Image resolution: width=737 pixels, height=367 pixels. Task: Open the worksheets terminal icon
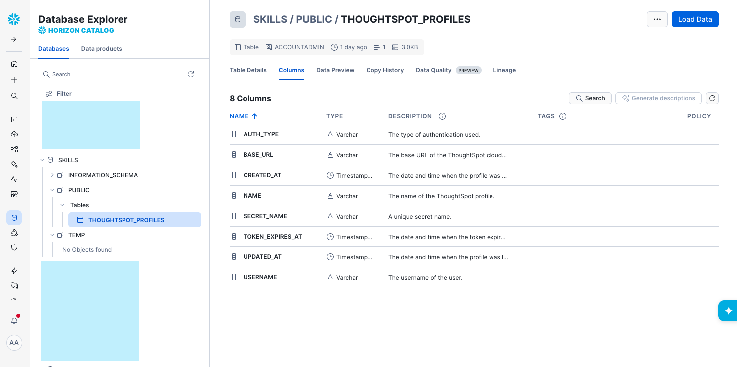(14, 120)
